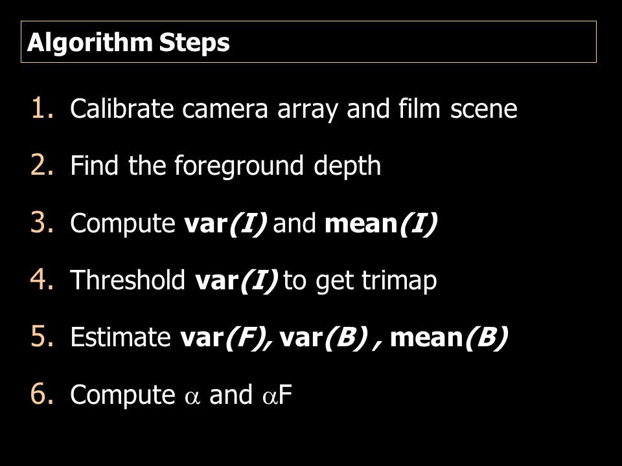
Task: Click step number 6 marker
Action: pos(41,394)
